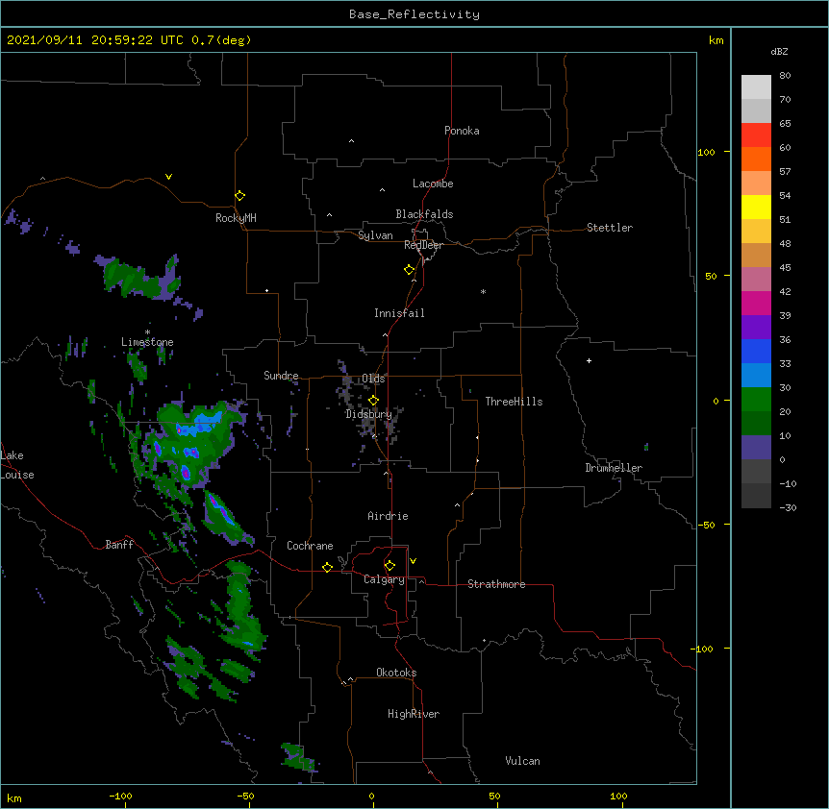Click the Ponoka city label
Viewport: 829px width, 809px height.
(x=462, y=131)
